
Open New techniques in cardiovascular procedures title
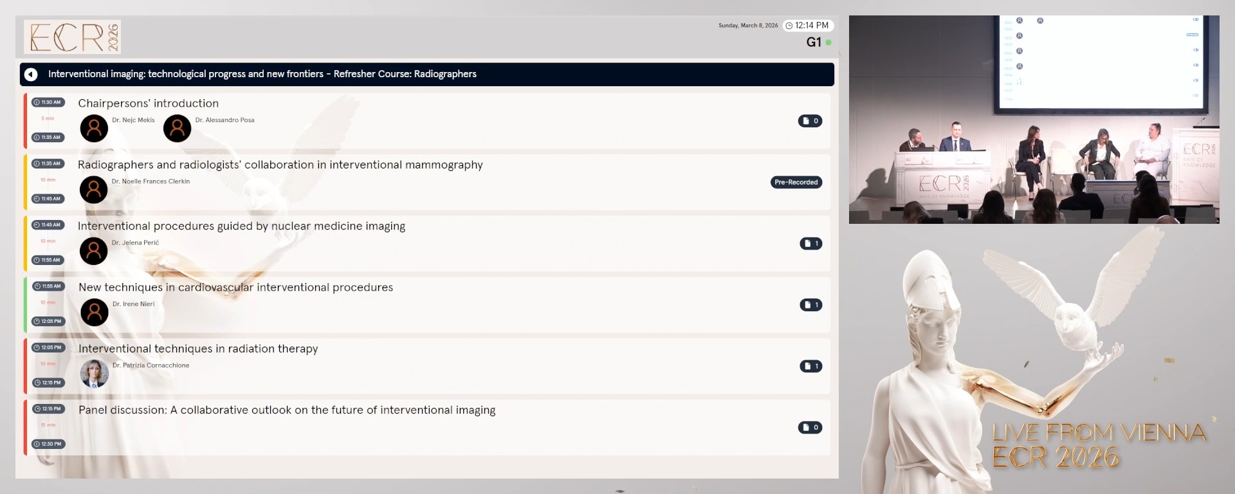pyautogui.click(x=235, y=288)
